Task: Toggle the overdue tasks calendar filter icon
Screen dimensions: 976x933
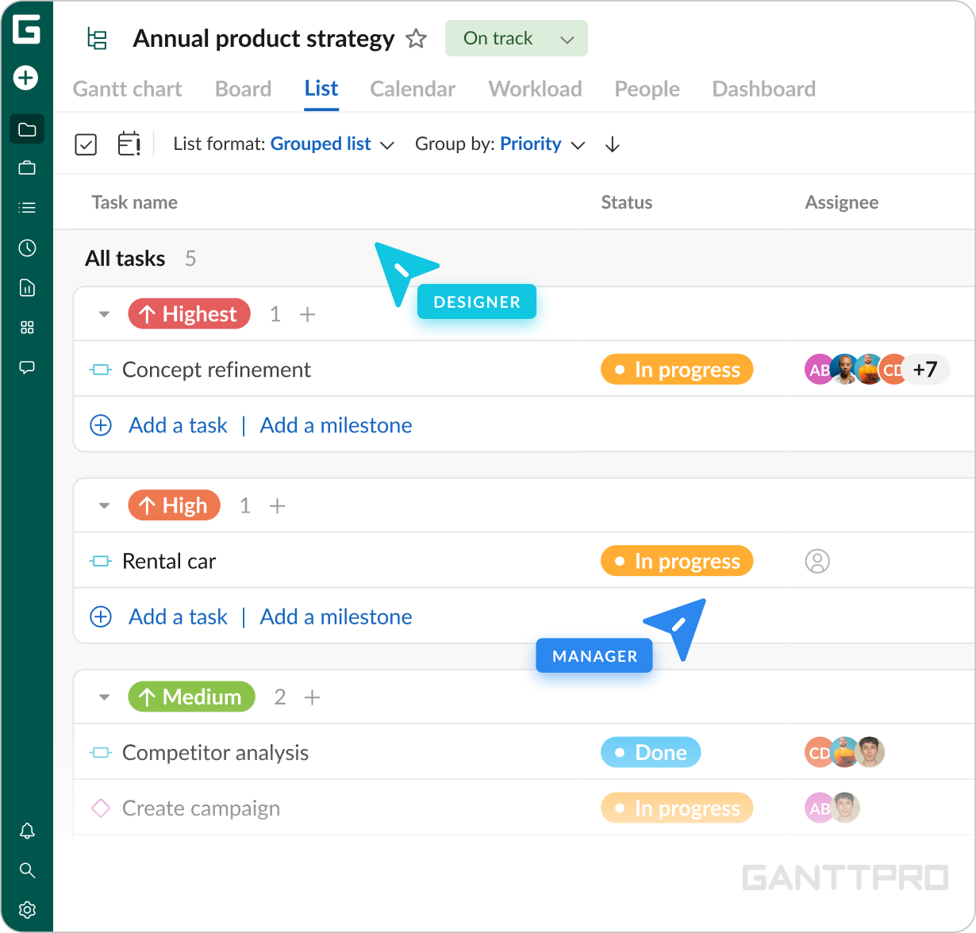Action: (129, 144)
